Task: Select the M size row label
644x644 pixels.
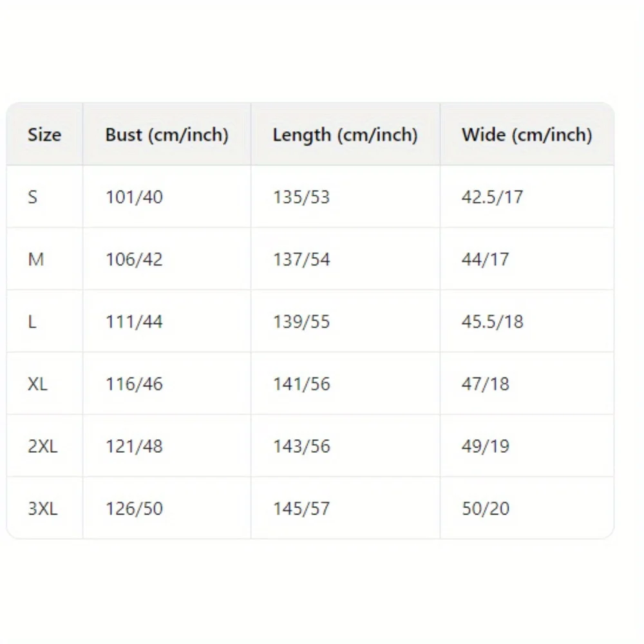Action: pos(36,260)
